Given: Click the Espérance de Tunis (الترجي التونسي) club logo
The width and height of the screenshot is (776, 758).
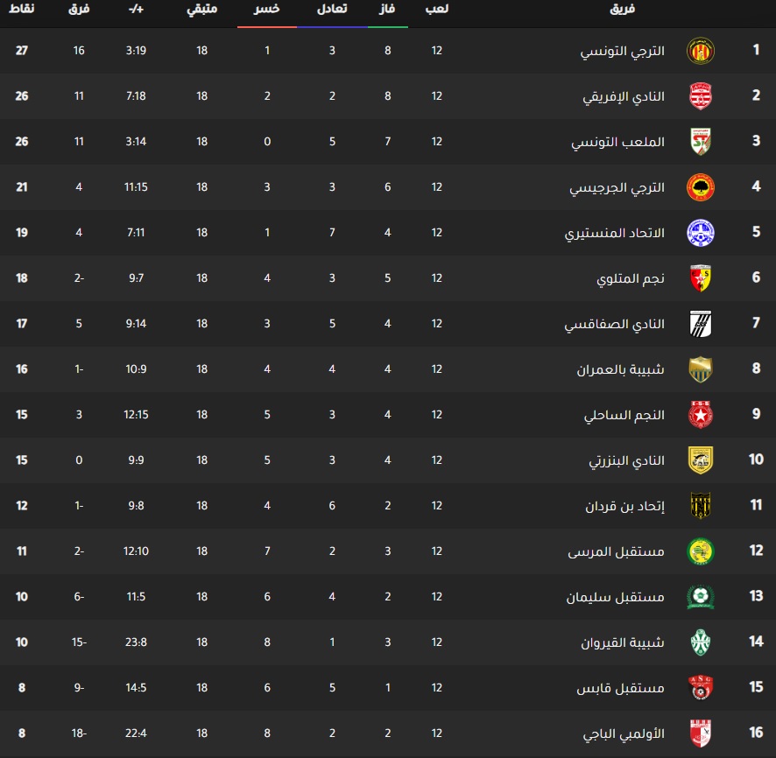Looking at the screenshot, I should [700, 51].
